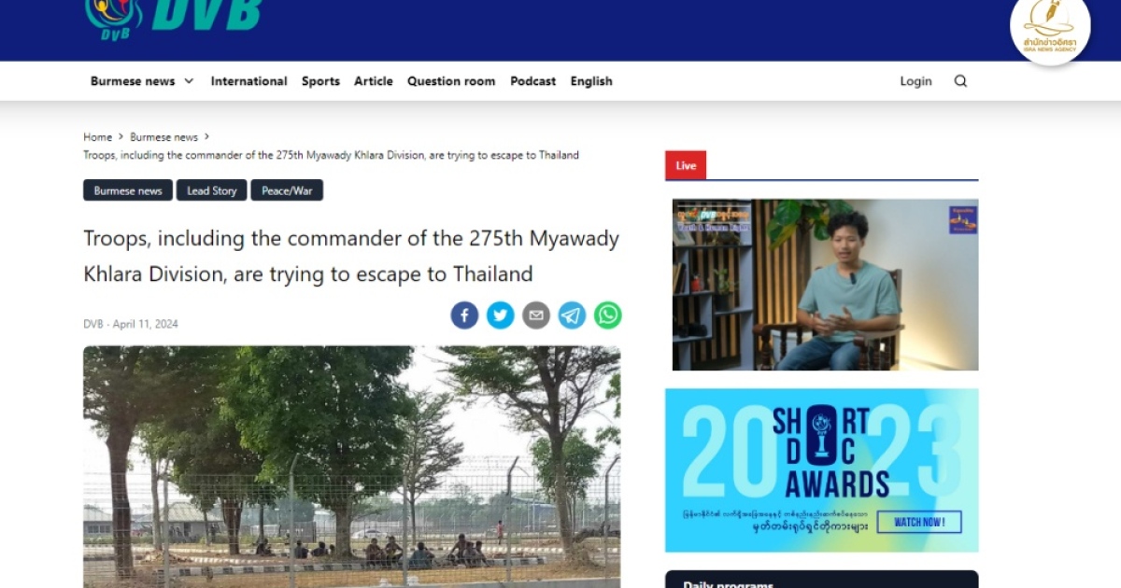Share article on Facebook
The height and width of the screenshot is (588, 1121).
click(464, 315)
